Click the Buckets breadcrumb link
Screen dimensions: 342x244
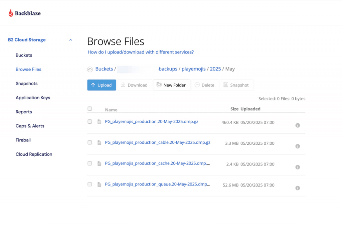tap(104, 69)
